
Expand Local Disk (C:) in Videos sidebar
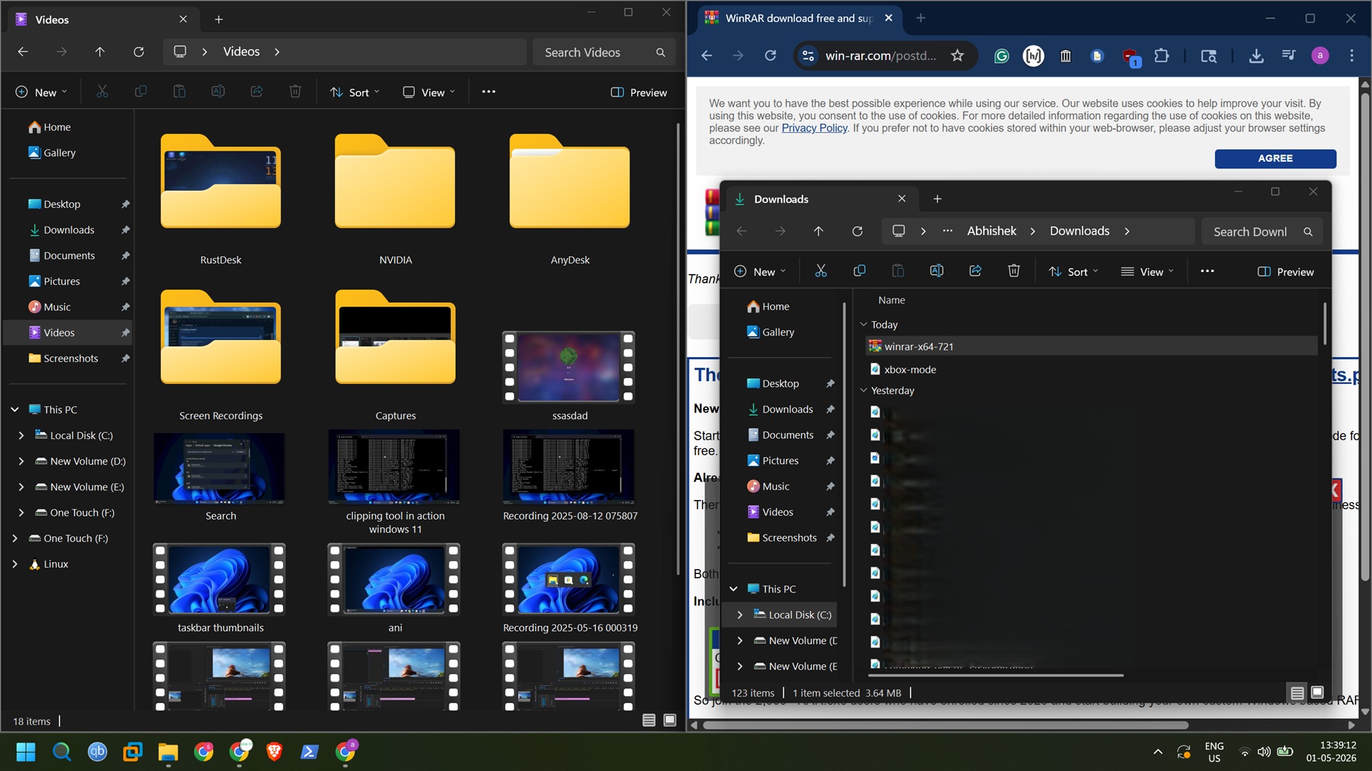coord(21,435)
